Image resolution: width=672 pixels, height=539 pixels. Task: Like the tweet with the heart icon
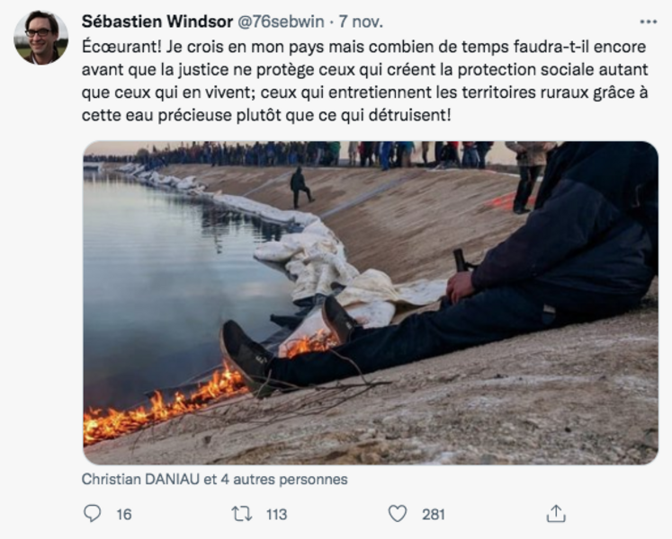[x=398, y=513]
